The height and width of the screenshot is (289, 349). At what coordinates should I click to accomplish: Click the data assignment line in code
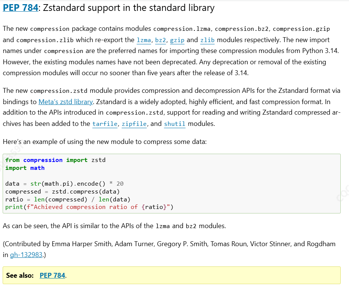[x=64, y=184]
